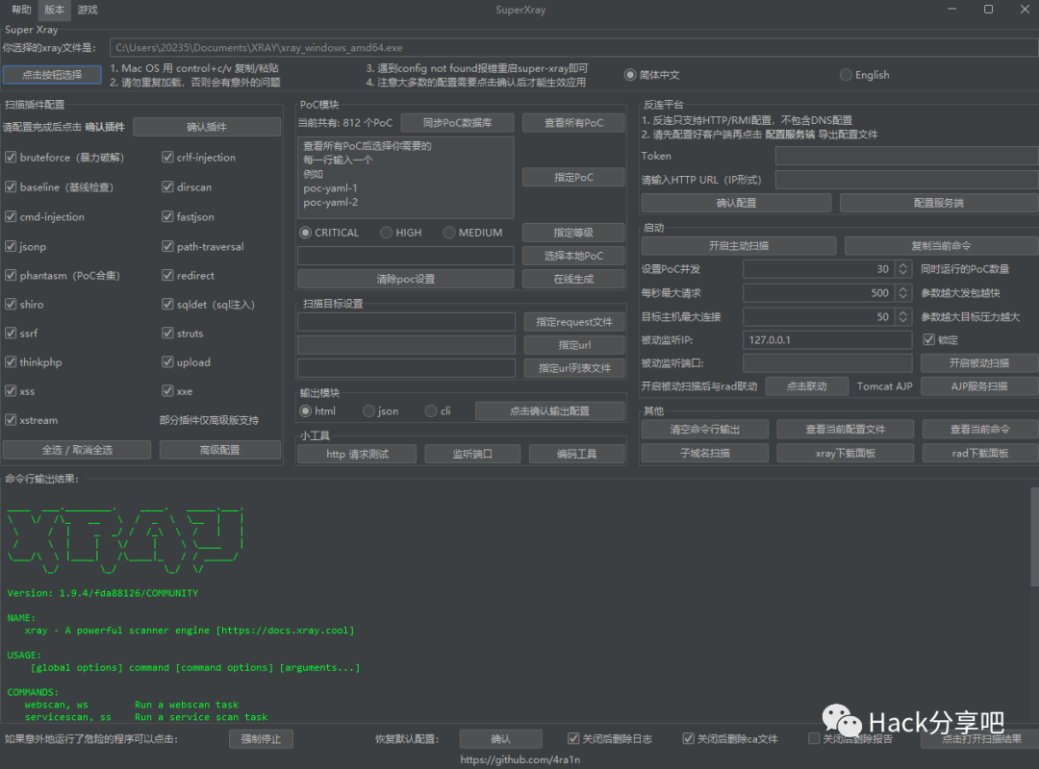Open the http 请求测试 tool
Viewport: 1039px width, 769px height.
click(357, 454)
